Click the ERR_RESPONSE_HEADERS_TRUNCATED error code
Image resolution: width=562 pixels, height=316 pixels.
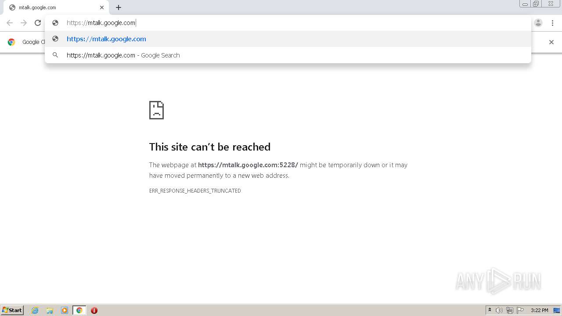pos(195,191)
